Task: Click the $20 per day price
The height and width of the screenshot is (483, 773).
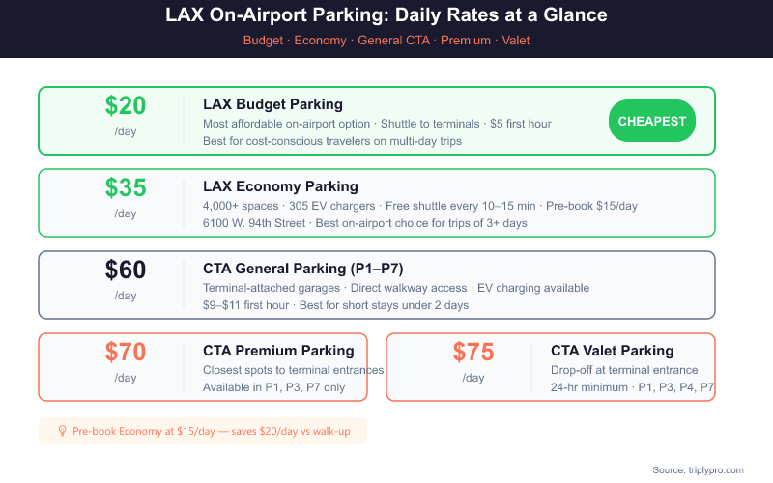Action: (126, 105)
